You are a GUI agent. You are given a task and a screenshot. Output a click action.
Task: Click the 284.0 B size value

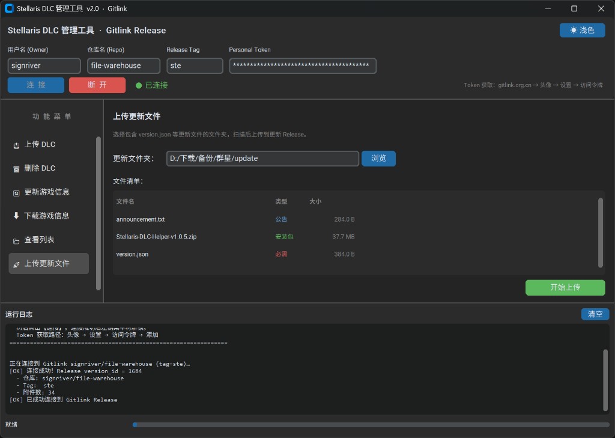pos(344,219)
